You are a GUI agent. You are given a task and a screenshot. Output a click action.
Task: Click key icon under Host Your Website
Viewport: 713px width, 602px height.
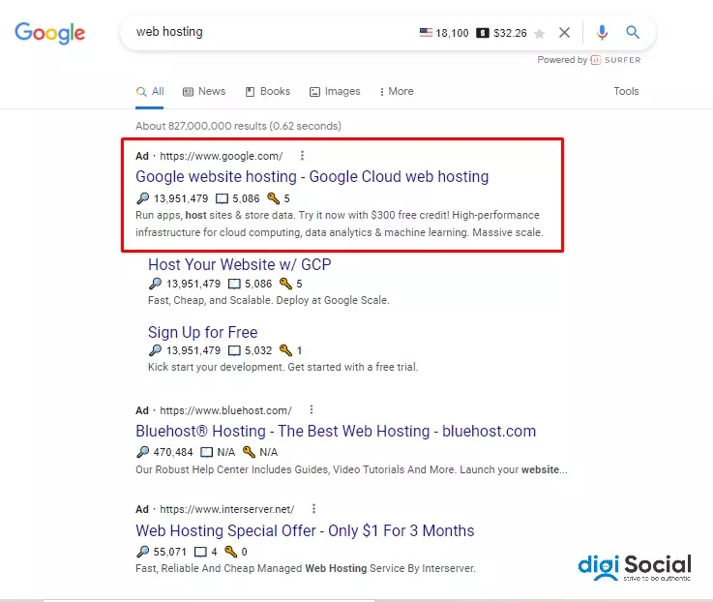pyautogui.click(x=285, y=283)
